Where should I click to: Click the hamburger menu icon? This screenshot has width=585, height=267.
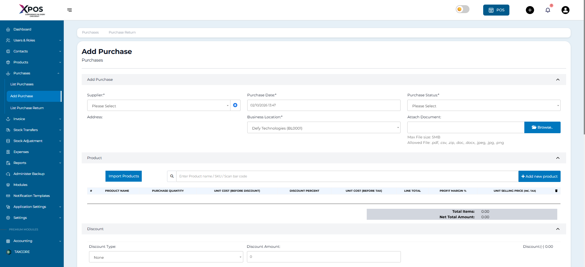(70, 10)
